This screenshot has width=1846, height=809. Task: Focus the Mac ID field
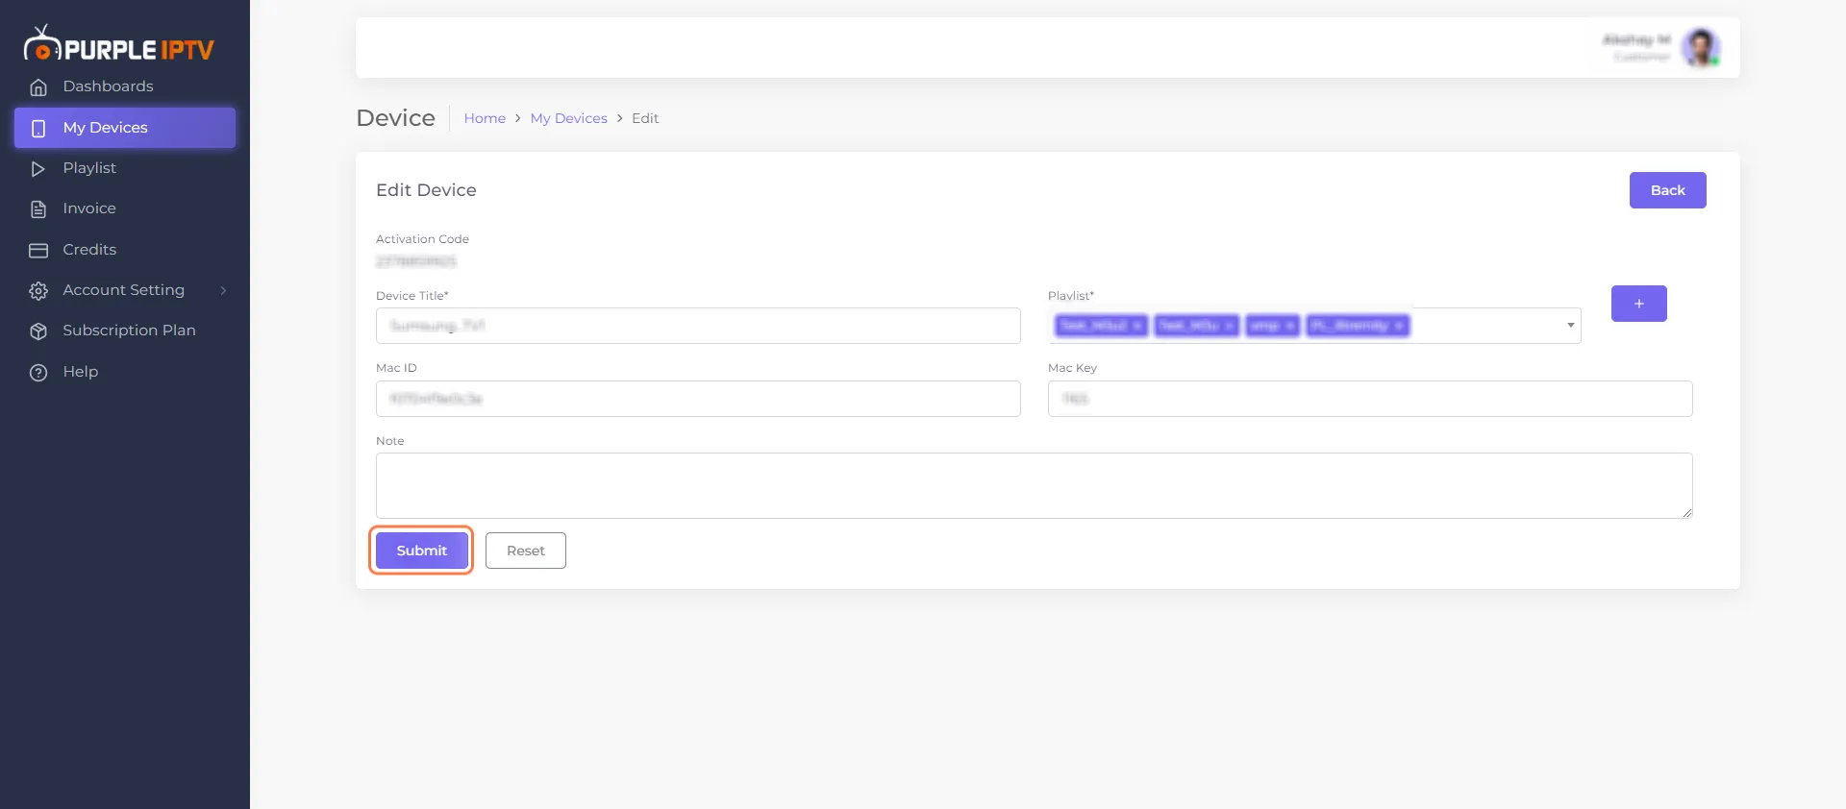point(698,399)
